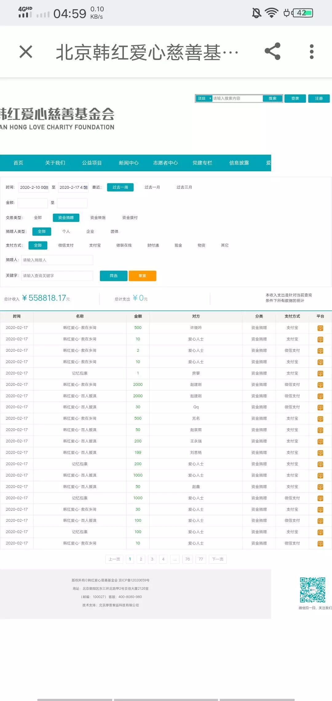Click the orange 重置 reset button

click(142, 276)
